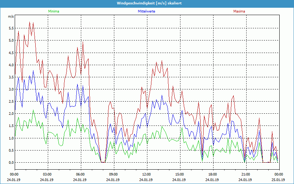Click the '3,5' y-axis value
Image resolution: width=294 pixels, height=184 pixels.
click(11, 77)
